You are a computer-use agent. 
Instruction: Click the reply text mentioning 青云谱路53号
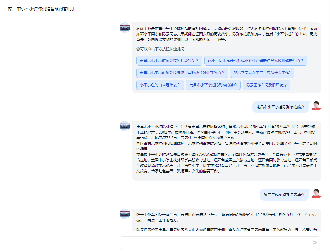click(x=226, y=217)
